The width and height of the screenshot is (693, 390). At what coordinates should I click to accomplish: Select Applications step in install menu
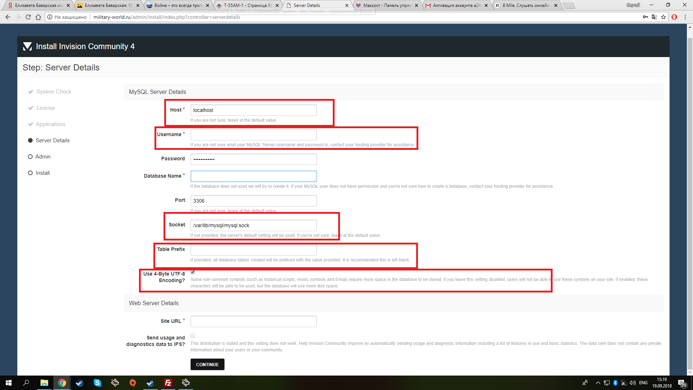click(51, 124)
